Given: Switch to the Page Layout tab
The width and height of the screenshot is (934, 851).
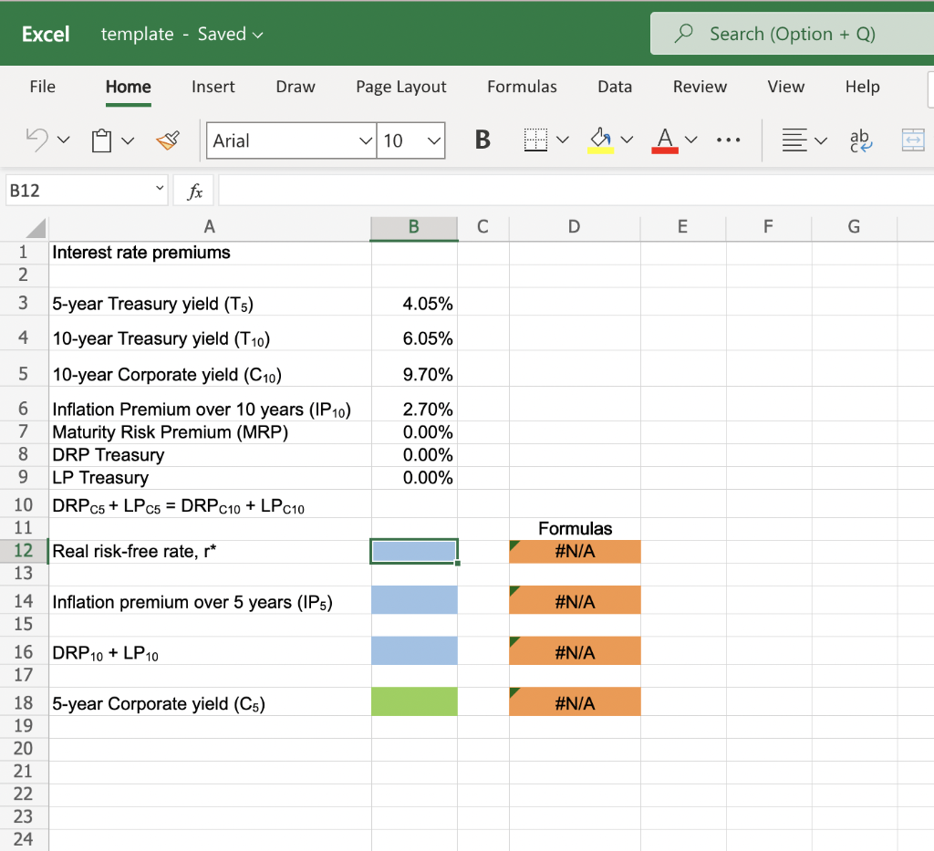Looking at the screenshot, I should point(400,87).
